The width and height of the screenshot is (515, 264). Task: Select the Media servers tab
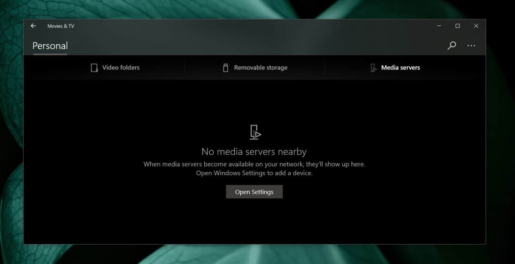coord(395,68)
